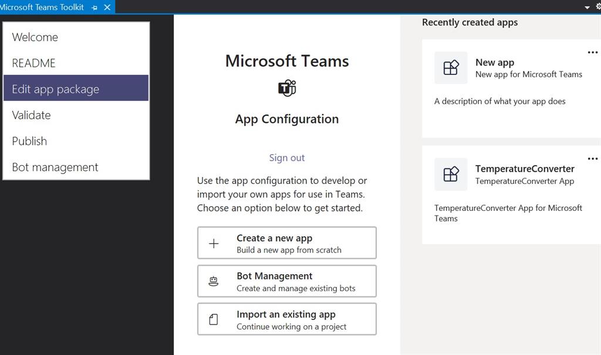Open Bot Management card button
Image resolution: width=601 pixels, height=355 pixels.
[x=286, y=281]
